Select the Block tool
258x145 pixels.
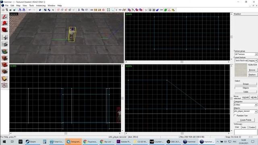pyautogui.click(x=4, y=44)
